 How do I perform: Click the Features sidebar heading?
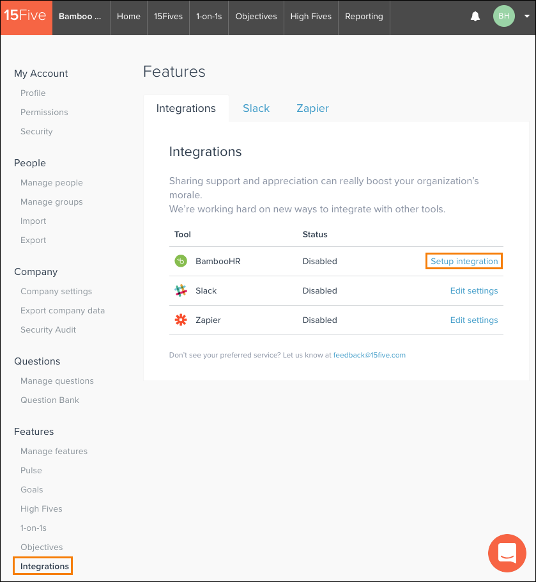tap(34, 432)
